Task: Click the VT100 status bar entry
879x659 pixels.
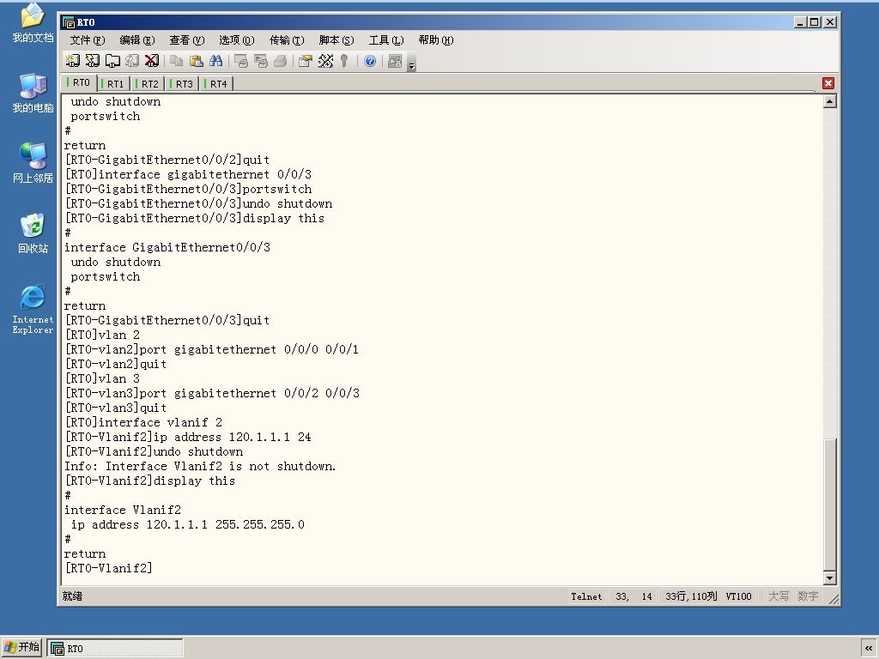Action: tap(738, 596)
